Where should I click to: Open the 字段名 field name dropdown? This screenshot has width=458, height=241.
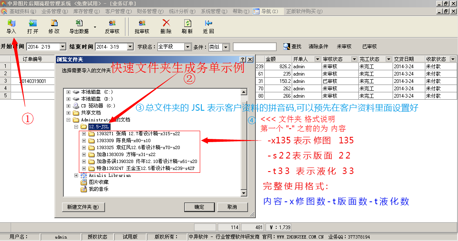[x=187, y=47]
